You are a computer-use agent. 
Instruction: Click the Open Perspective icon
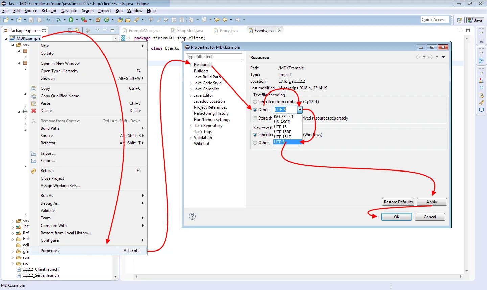point(459,20)
